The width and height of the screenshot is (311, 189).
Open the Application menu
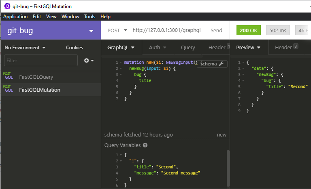coord(15,17)
